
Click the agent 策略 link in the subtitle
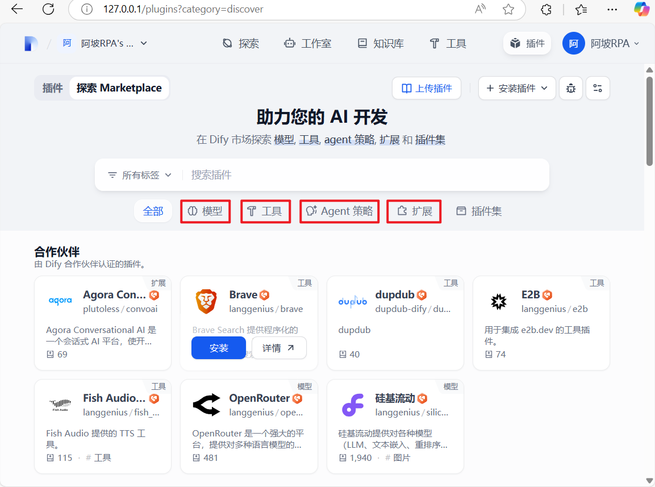tap(349, 140)
